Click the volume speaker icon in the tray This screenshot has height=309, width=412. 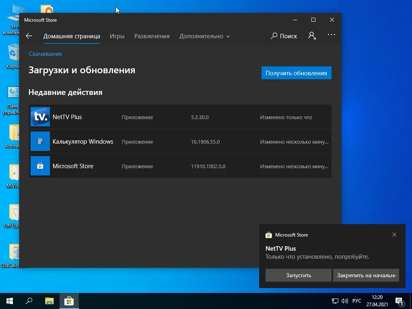(x=344, y=301)
